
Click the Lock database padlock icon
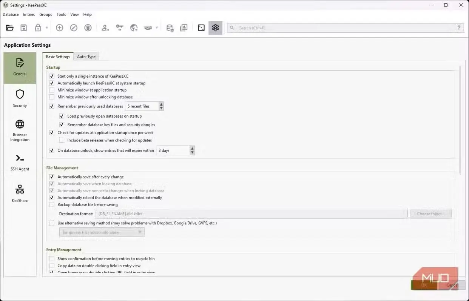pos(38,28)
